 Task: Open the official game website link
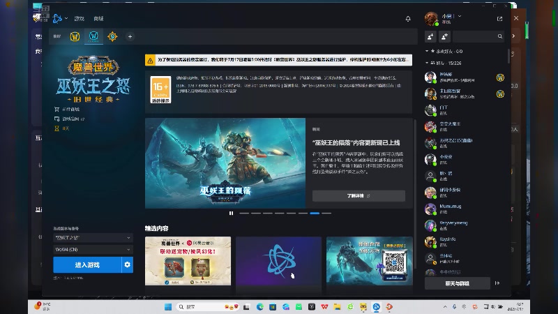click(x=69, y=119)
